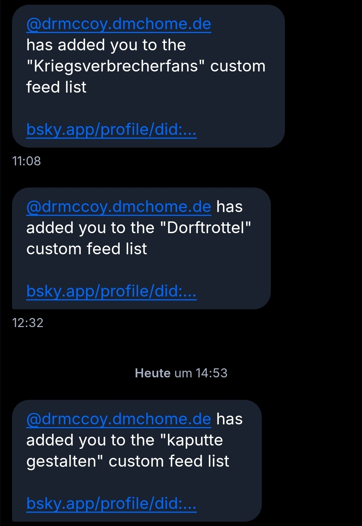This screenshot has width=362, height=526.
Task: Tap the 11:08 message timestamp
Action: click(x=26, y=161)
